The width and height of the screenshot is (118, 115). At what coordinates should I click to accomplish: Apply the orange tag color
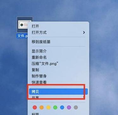pyautogui.click(x=41, y=107)
